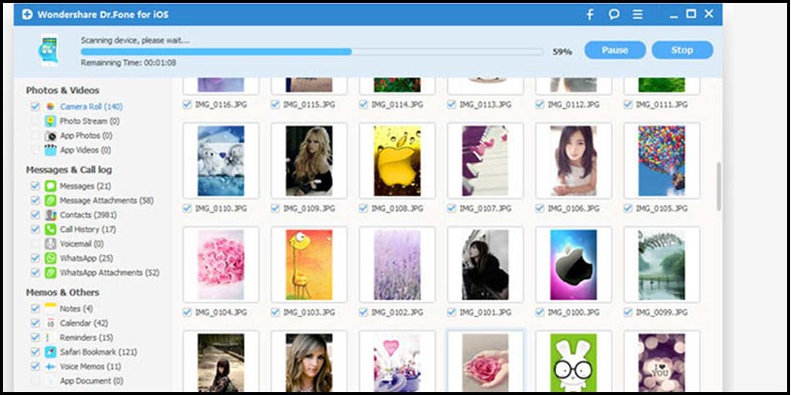This screenshot has width=791, height=395.
Task: Uncheck the IMG_0110.JPG checkbox
Action: [x=187, y=208]
